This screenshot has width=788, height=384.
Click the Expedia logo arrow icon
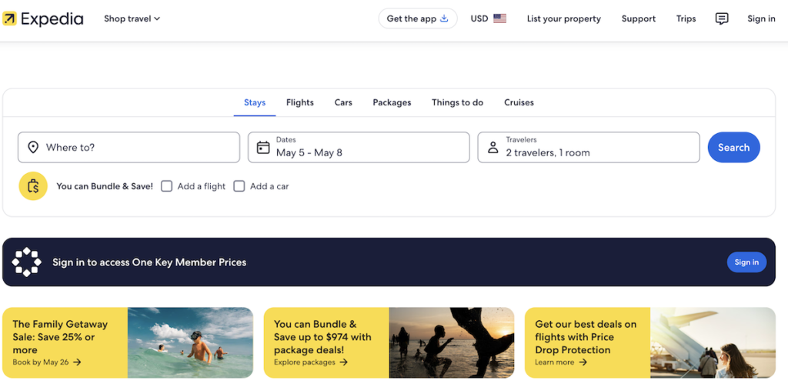(x=9, y=18)
